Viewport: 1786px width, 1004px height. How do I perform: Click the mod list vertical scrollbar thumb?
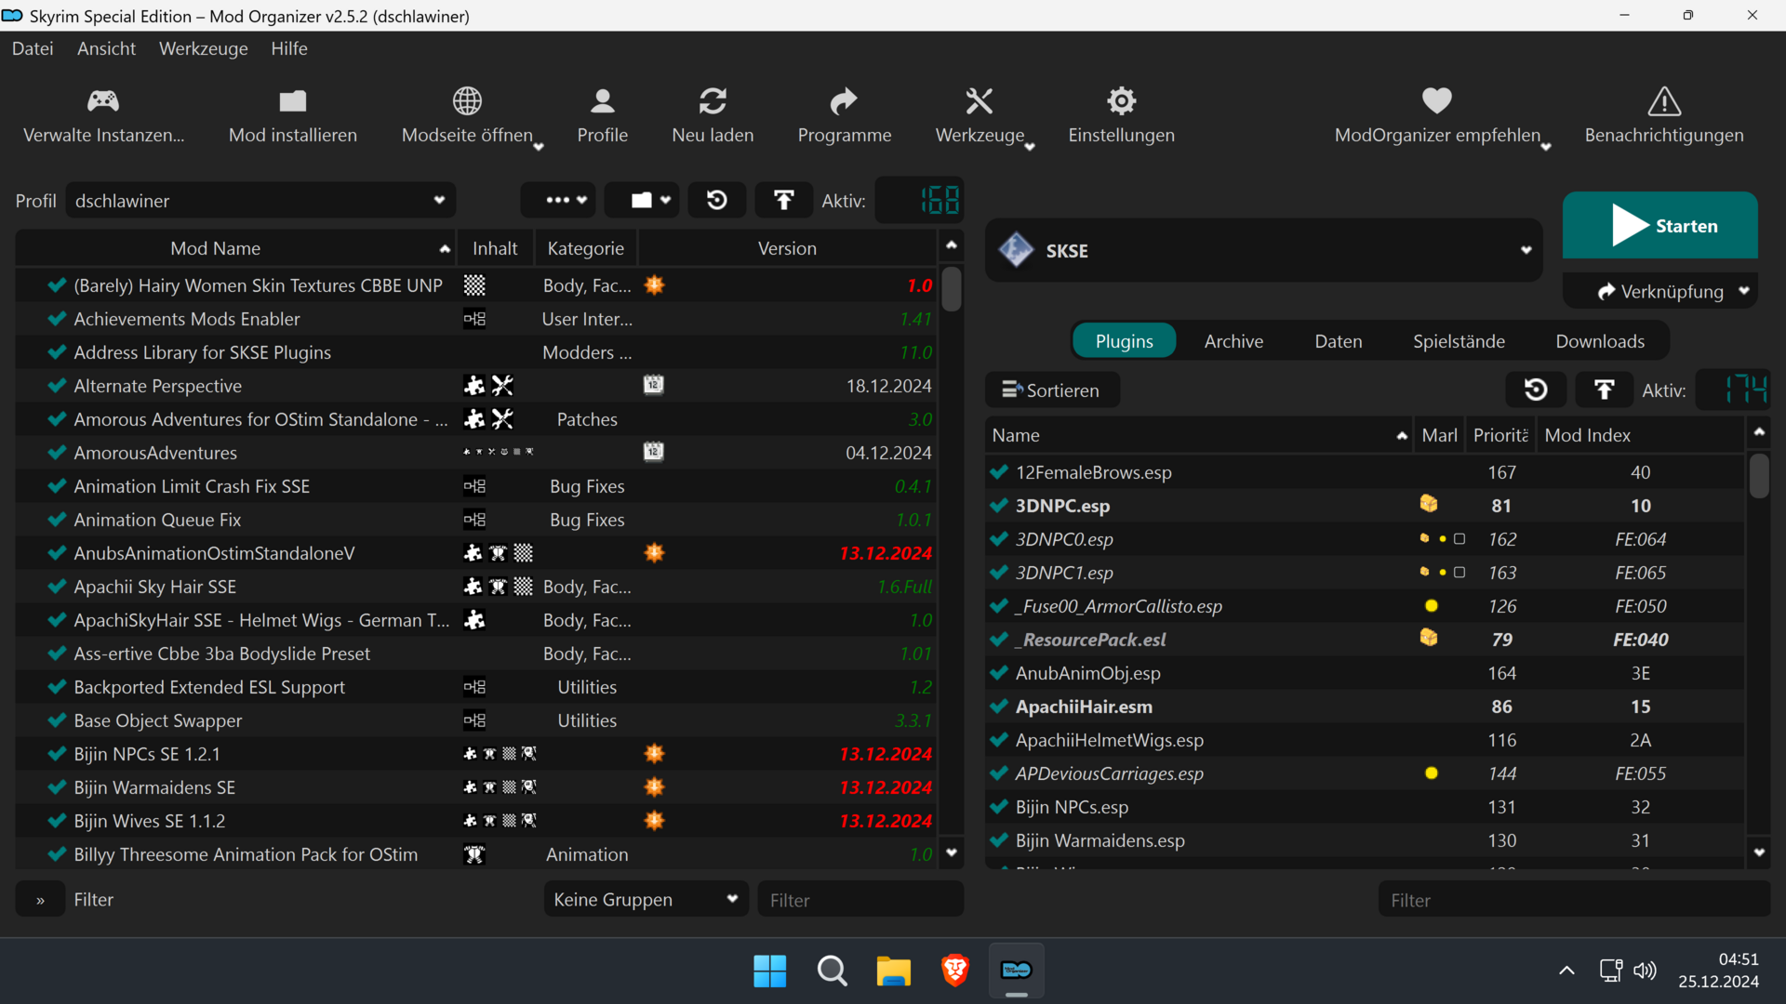(x=951, y=288)
